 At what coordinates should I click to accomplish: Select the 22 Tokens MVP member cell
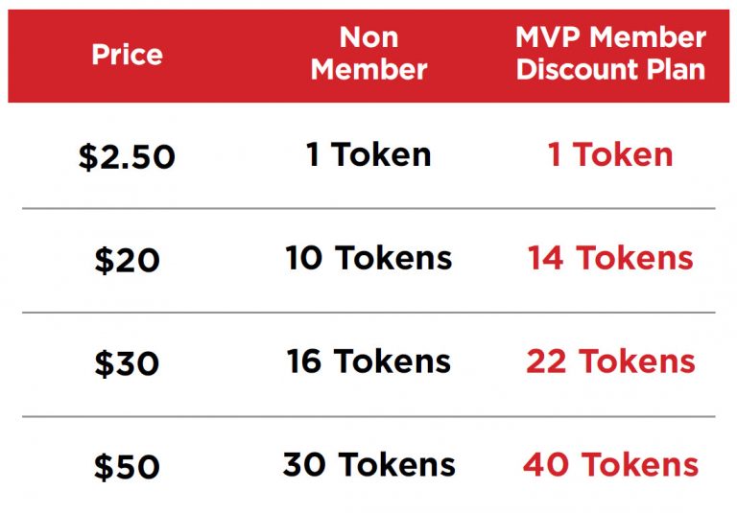coord(610,361)
